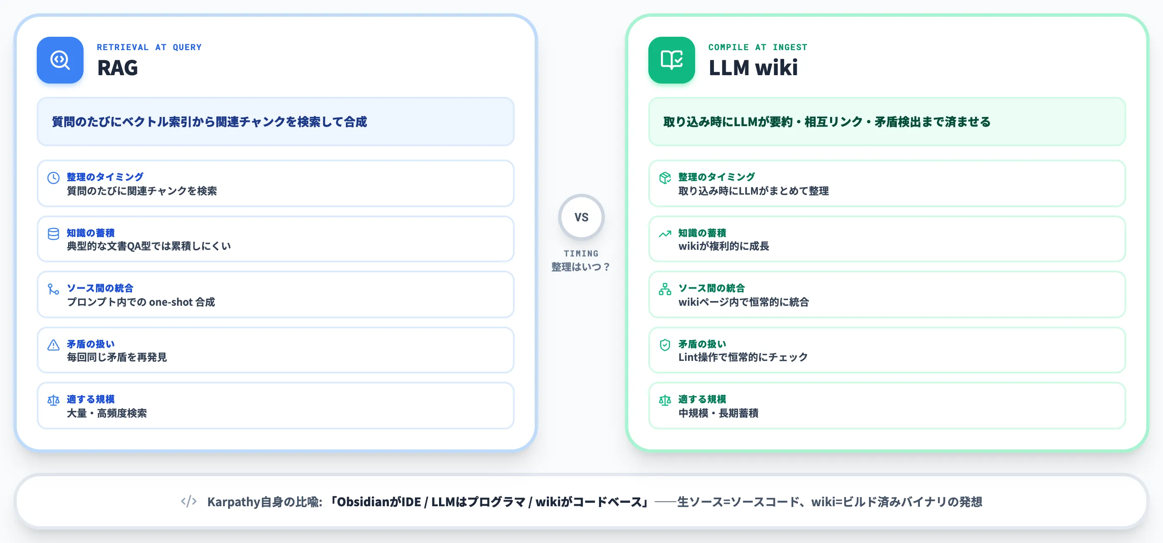
Task: Click quote 「ObsidianがIDE / LLMはプログラマ…」
Action: click(490, 502)
